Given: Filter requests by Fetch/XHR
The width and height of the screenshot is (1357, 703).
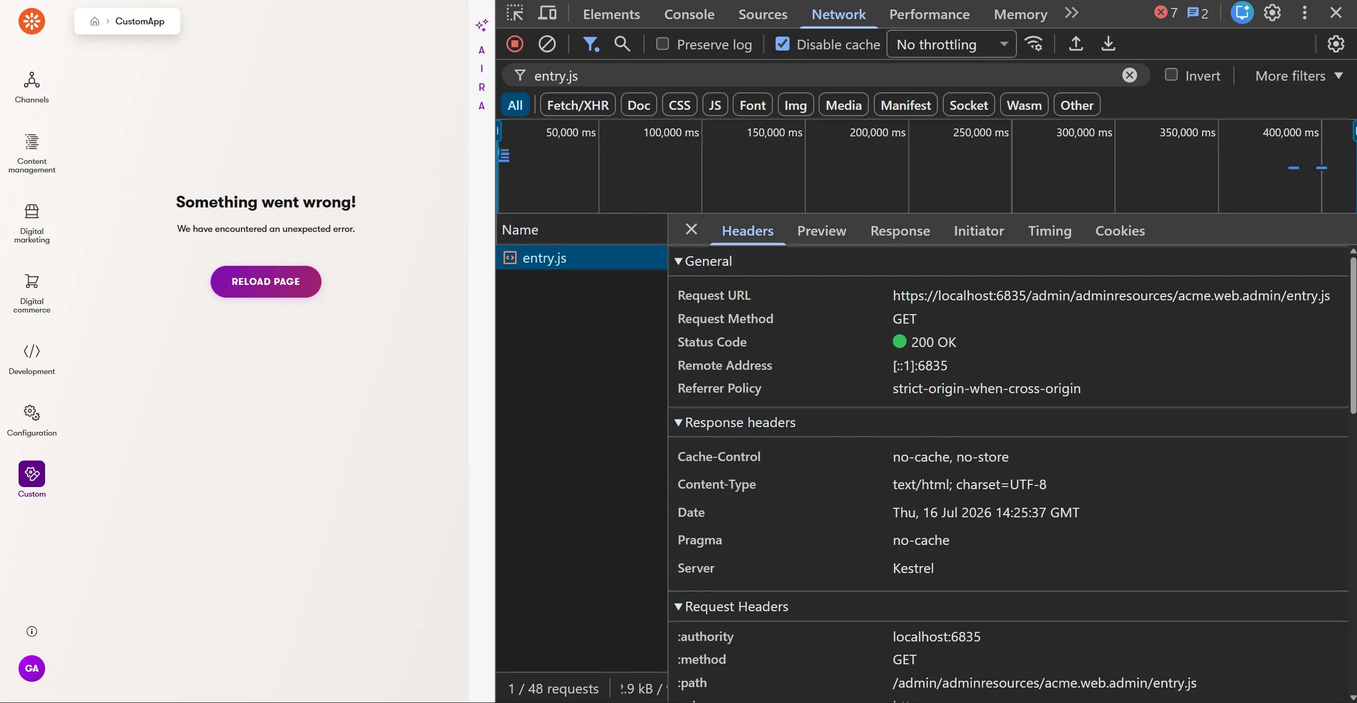Looking at the screenshot, I should (578, 105).
